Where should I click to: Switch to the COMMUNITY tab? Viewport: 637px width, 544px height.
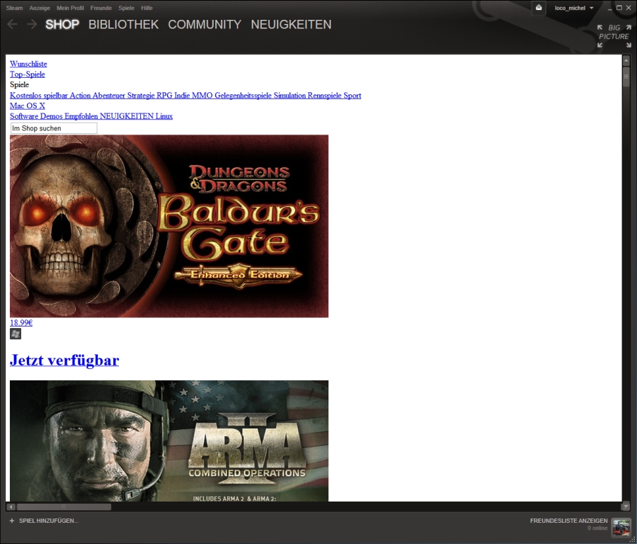(205, 24)
